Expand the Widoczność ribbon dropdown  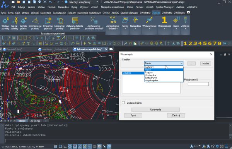pyautogui.click(x=164, y=27)
